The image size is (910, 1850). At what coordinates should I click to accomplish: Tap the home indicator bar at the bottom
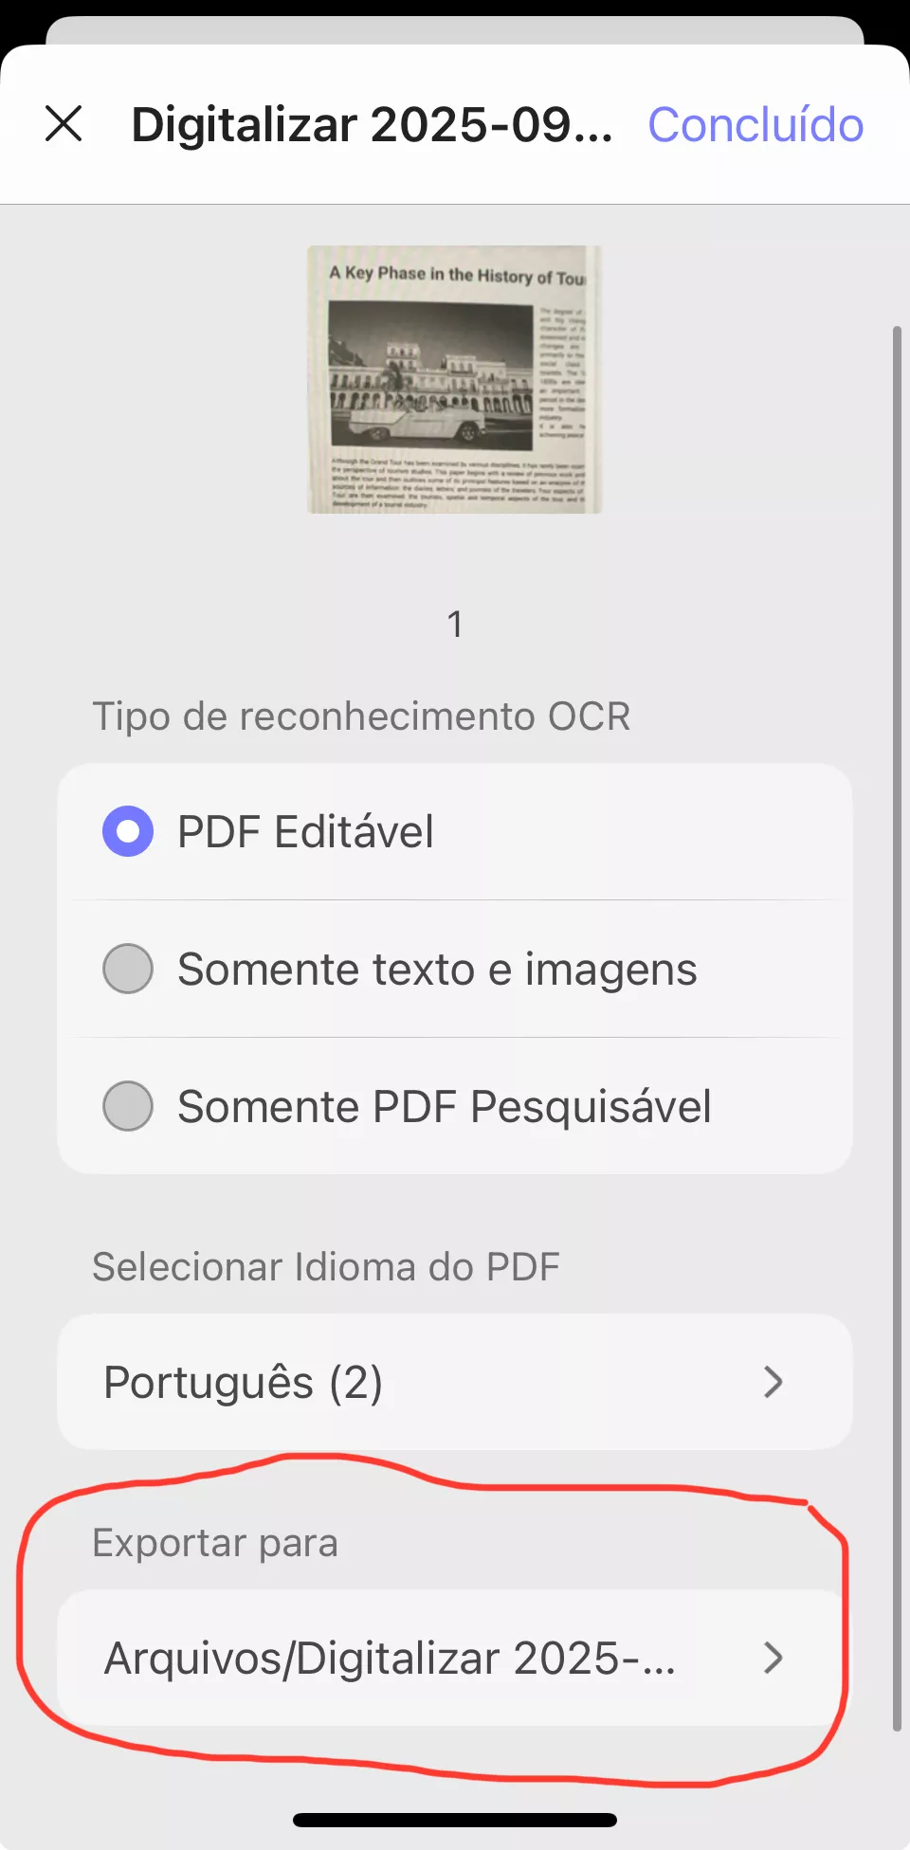[455, 1820]
